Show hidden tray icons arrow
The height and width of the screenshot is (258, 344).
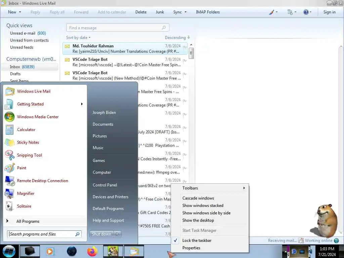[285, 251]
